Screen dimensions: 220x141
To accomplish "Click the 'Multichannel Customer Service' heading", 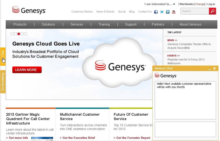I will pos(80,117).
